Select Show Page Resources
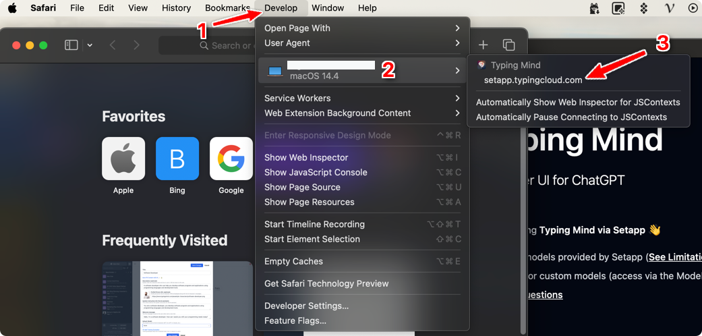The height and width of the screenshot is (336, 702). tap(362, 202)
